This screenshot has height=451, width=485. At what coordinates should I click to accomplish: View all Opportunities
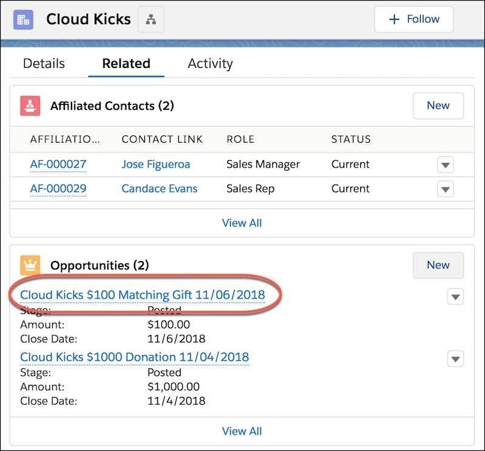click(x=242, y=430)
